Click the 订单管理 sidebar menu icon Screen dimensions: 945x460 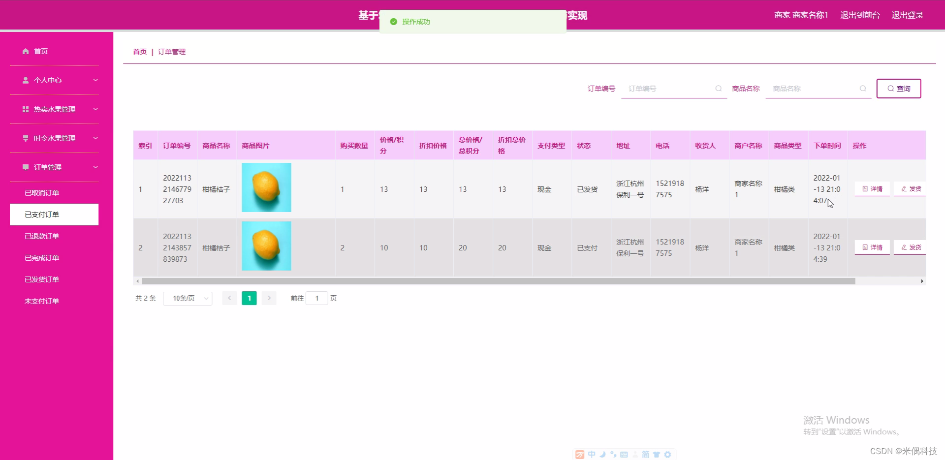pyautogui.click(x=25, y=167)
